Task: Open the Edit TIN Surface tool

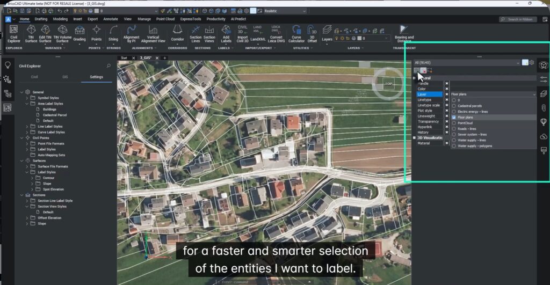Action: [45, 34]
